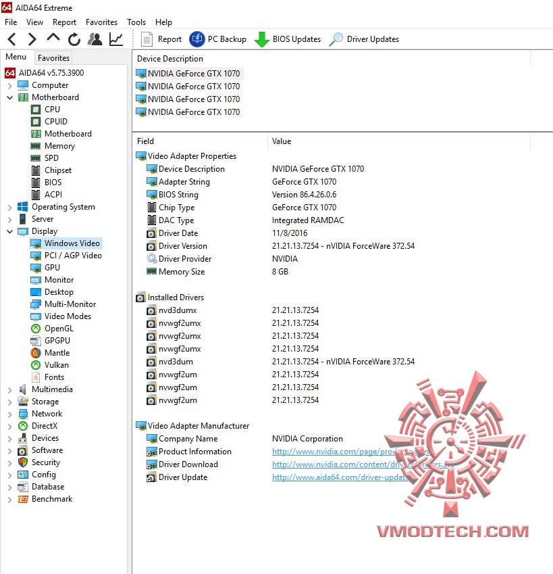The width and height of the screenshot is (553, 574).
Task: Collapse the Display tree node
Action: pyautogui.click(x=10, y=232)
